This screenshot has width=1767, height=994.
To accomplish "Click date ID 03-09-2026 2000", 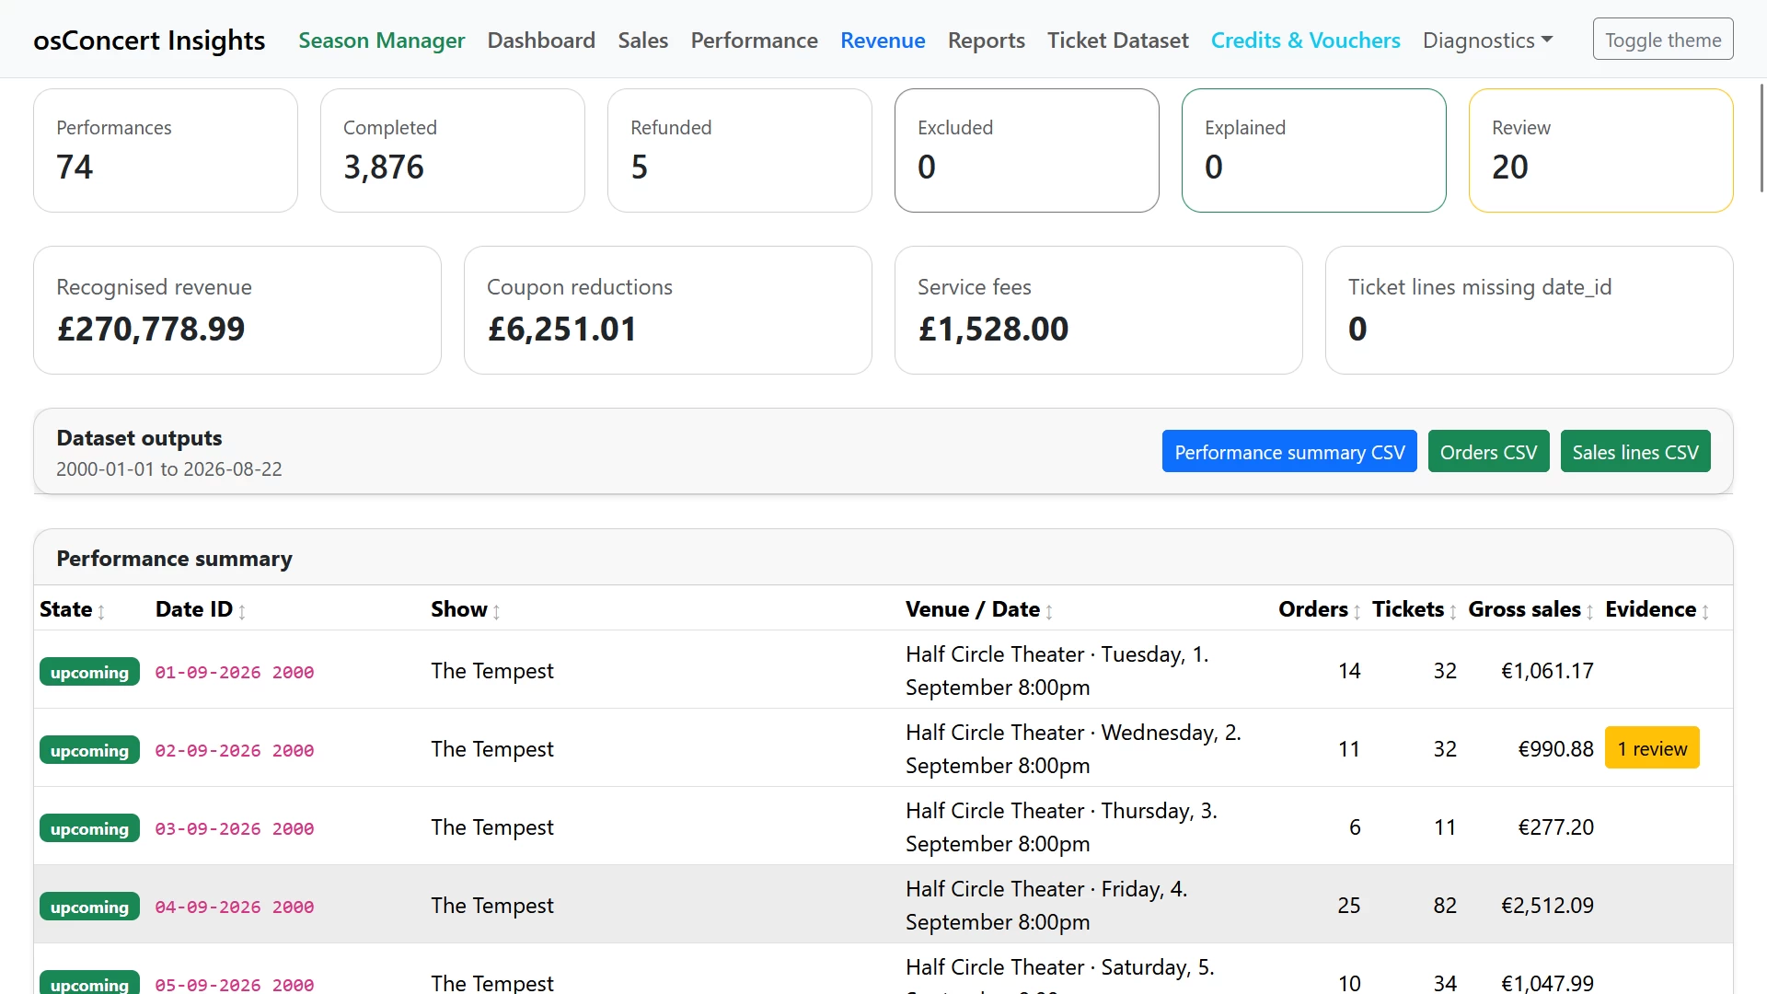I will coord(235,828).
